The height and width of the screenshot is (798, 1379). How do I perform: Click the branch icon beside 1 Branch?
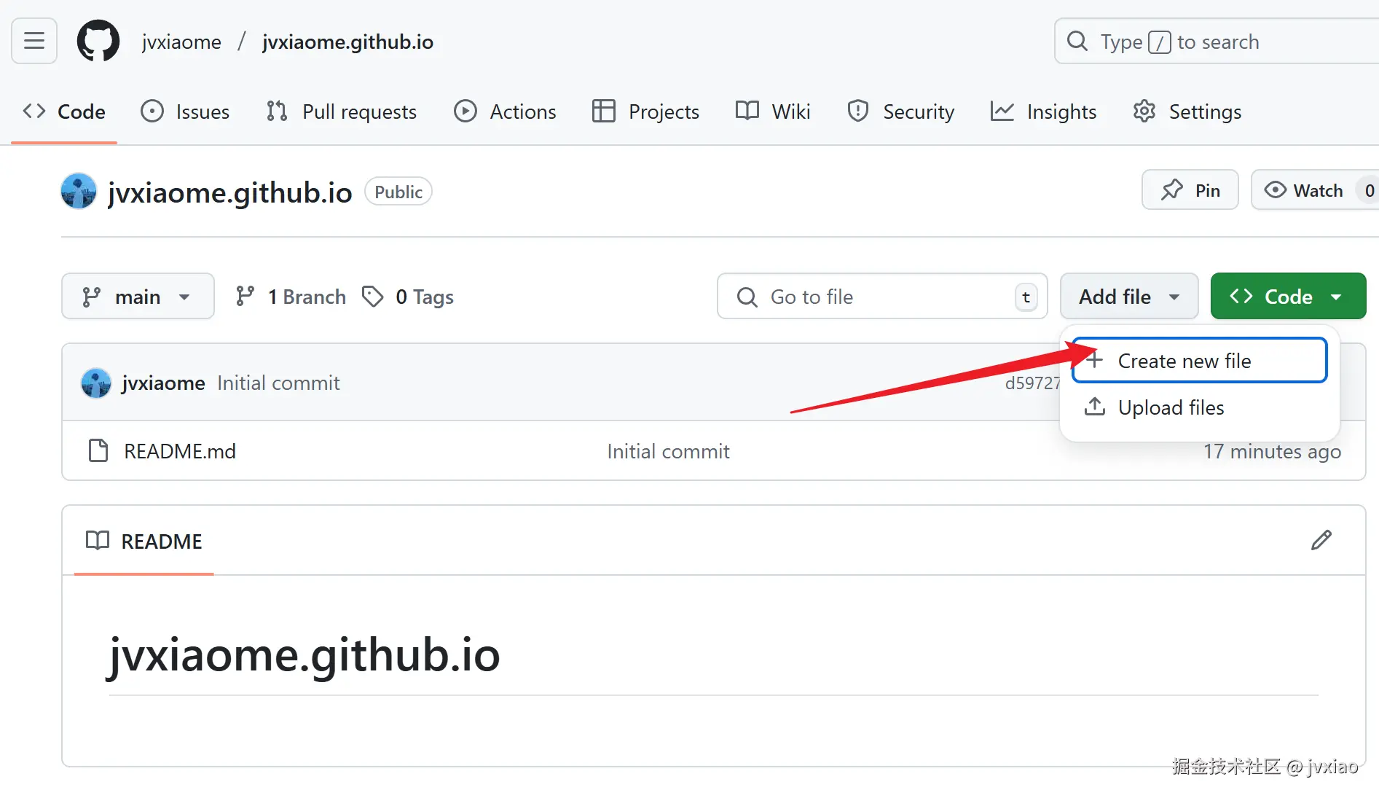pyautogui.click(x=245, y=297)
